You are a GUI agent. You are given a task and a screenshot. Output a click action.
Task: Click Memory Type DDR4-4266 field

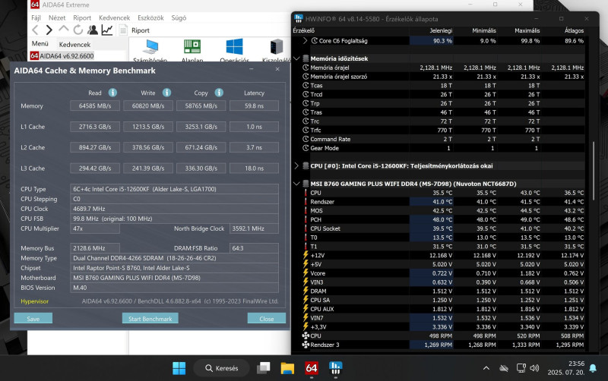tap(174, 258)
